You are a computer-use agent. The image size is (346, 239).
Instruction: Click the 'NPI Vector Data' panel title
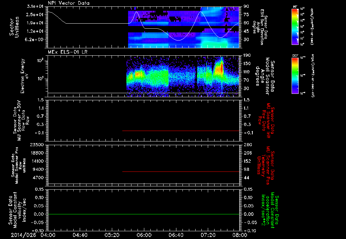click(69, 3)
